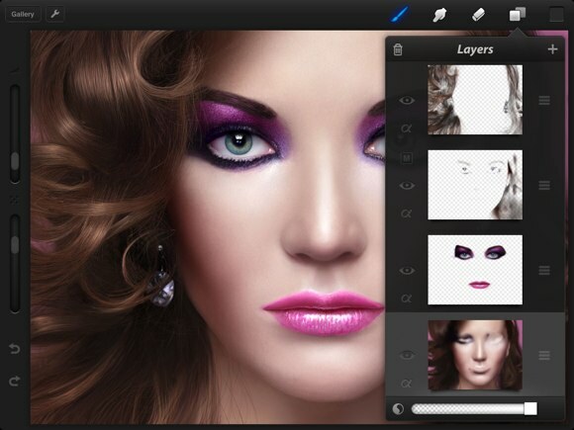
Task: Select the eraser tool
Action: coord(478,15)
